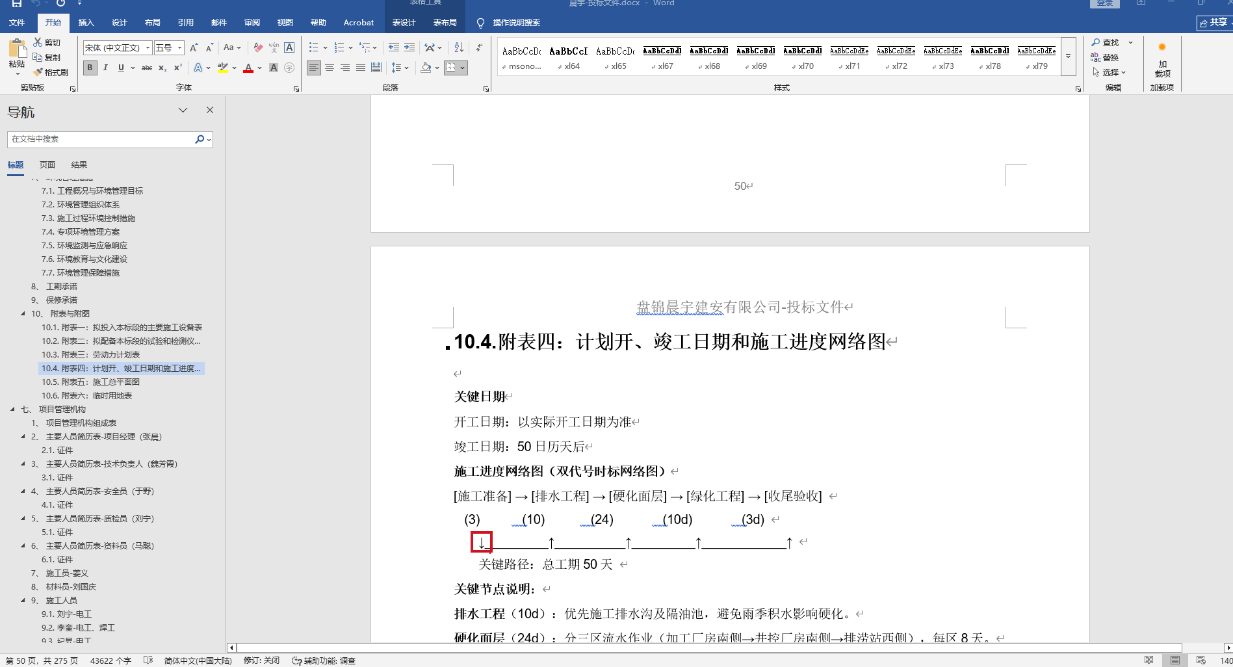This screenshot has height=667, width=1233.
Task: Click the 加载项 add-ins button
Action: pos(1162,60)
